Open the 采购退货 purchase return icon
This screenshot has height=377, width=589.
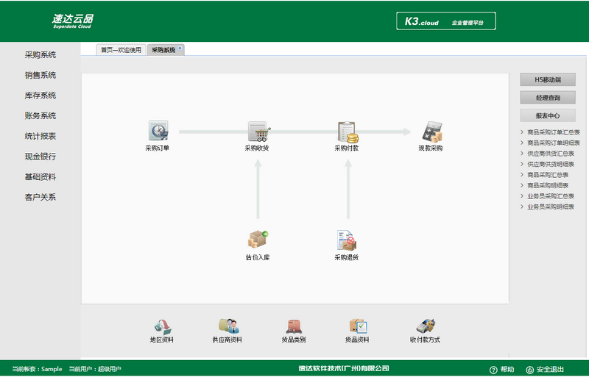coord(347,240)
